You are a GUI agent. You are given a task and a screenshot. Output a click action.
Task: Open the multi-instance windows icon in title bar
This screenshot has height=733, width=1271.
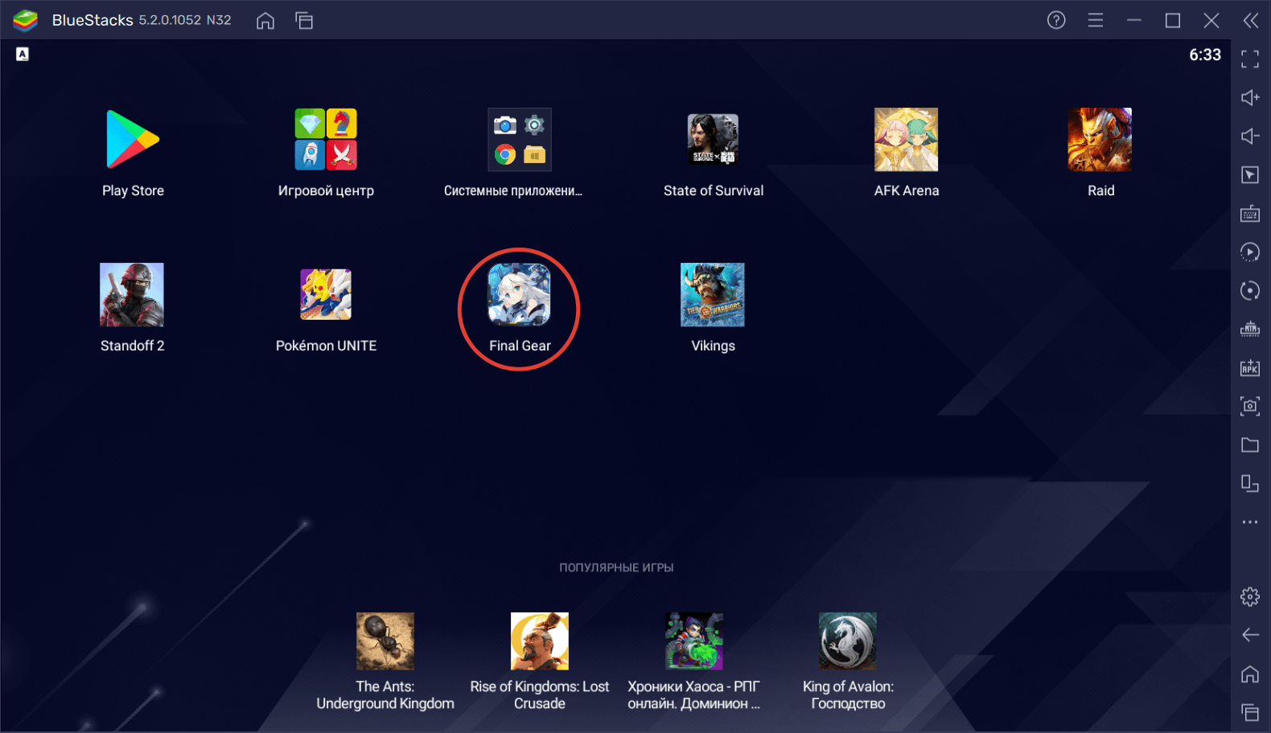tap(304, 21)
